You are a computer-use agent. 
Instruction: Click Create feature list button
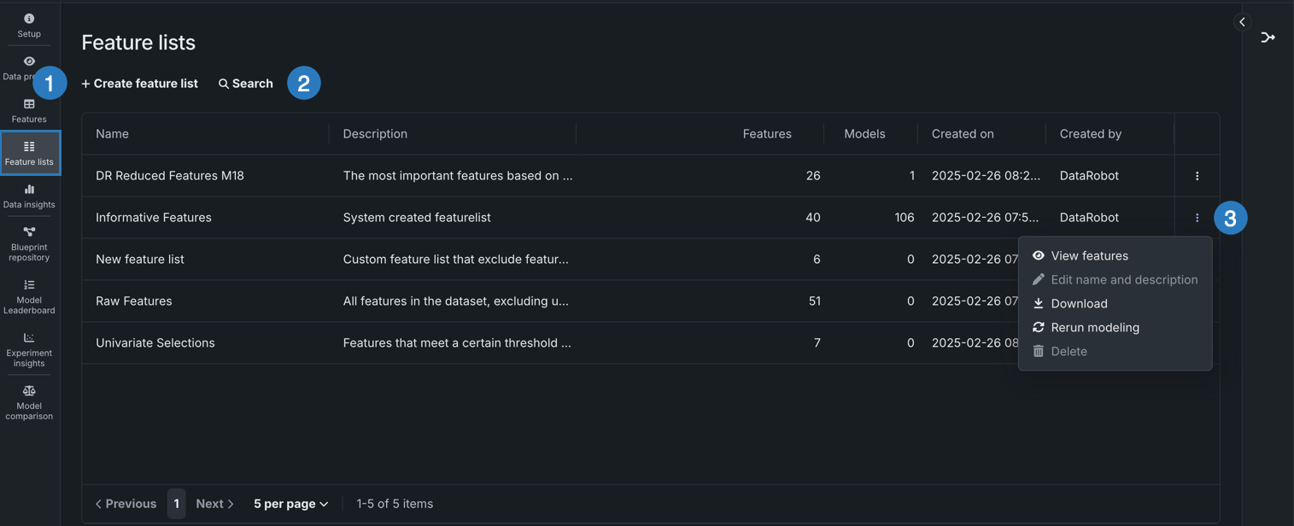140,84
